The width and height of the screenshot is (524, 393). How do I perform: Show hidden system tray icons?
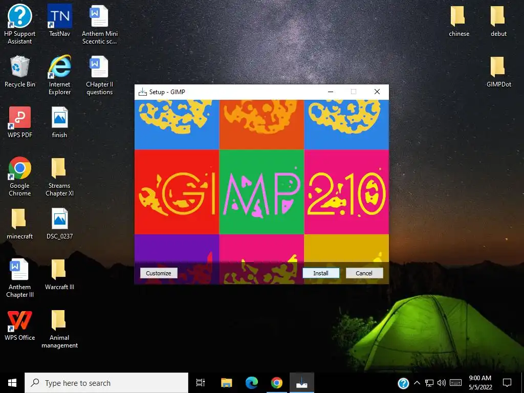click(x=417, y=383)
